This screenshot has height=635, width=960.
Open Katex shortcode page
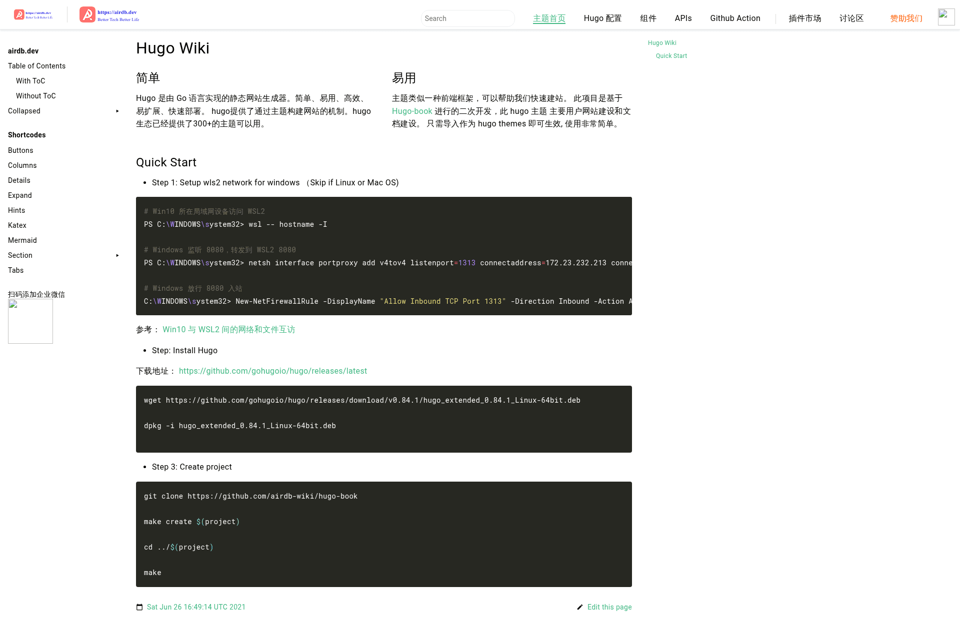[17, 225]
